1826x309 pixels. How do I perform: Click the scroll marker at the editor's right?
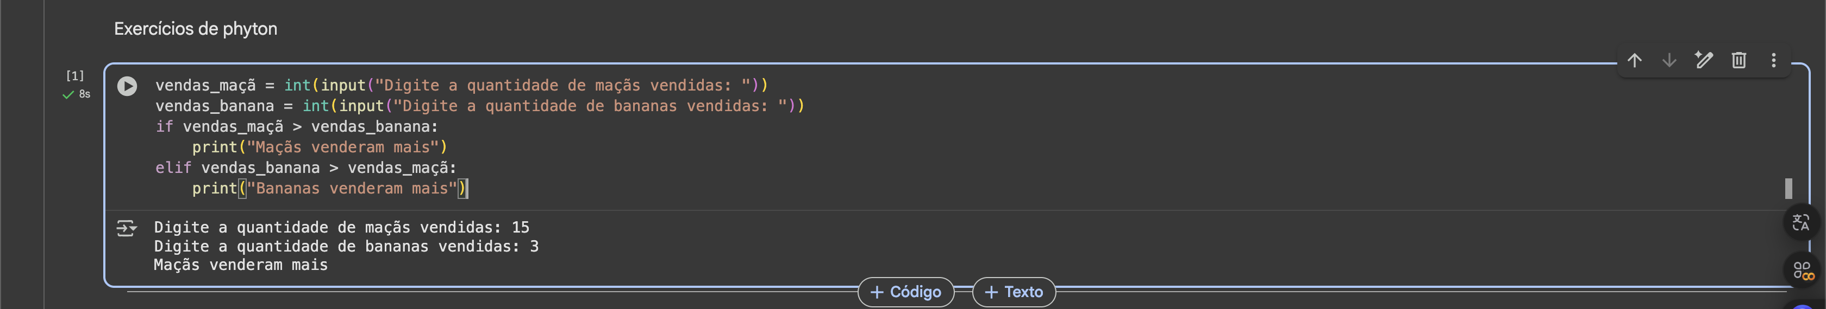pyautogui.click(x=1789, y=188)
